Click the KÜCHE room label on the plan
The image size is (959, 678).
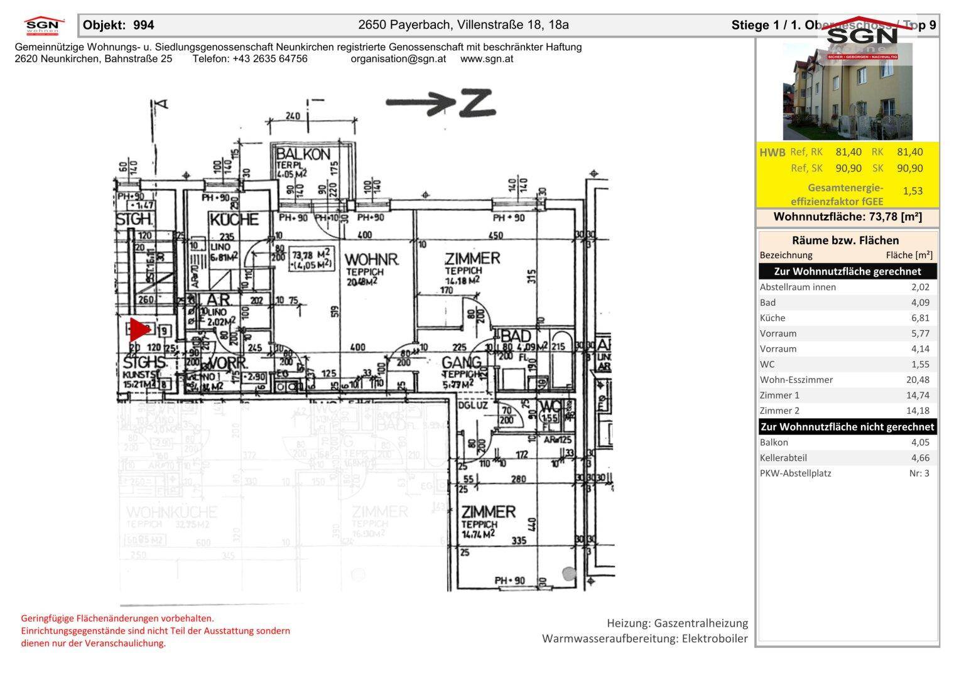point(234,220)
